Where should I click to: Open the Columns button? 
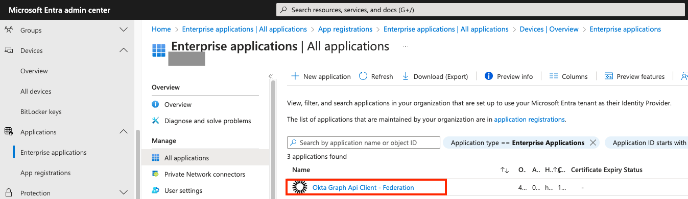coord(568,76)
